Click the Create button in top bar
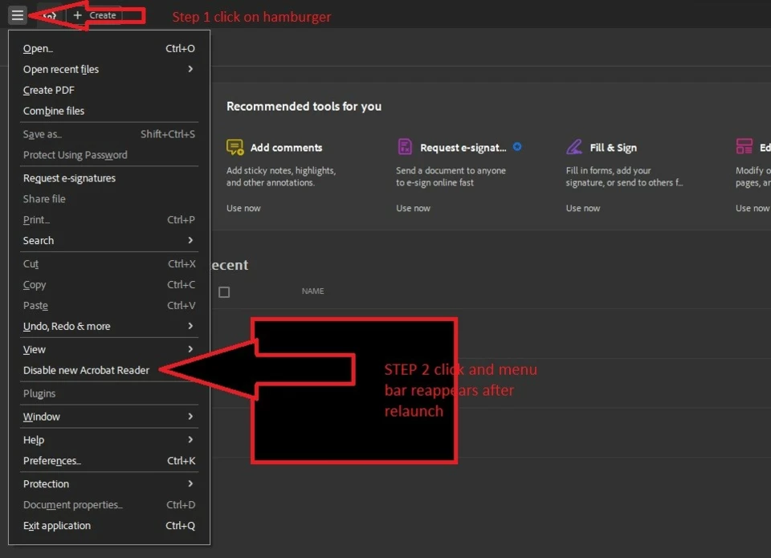The image size is (771, 558). (95, 15)
